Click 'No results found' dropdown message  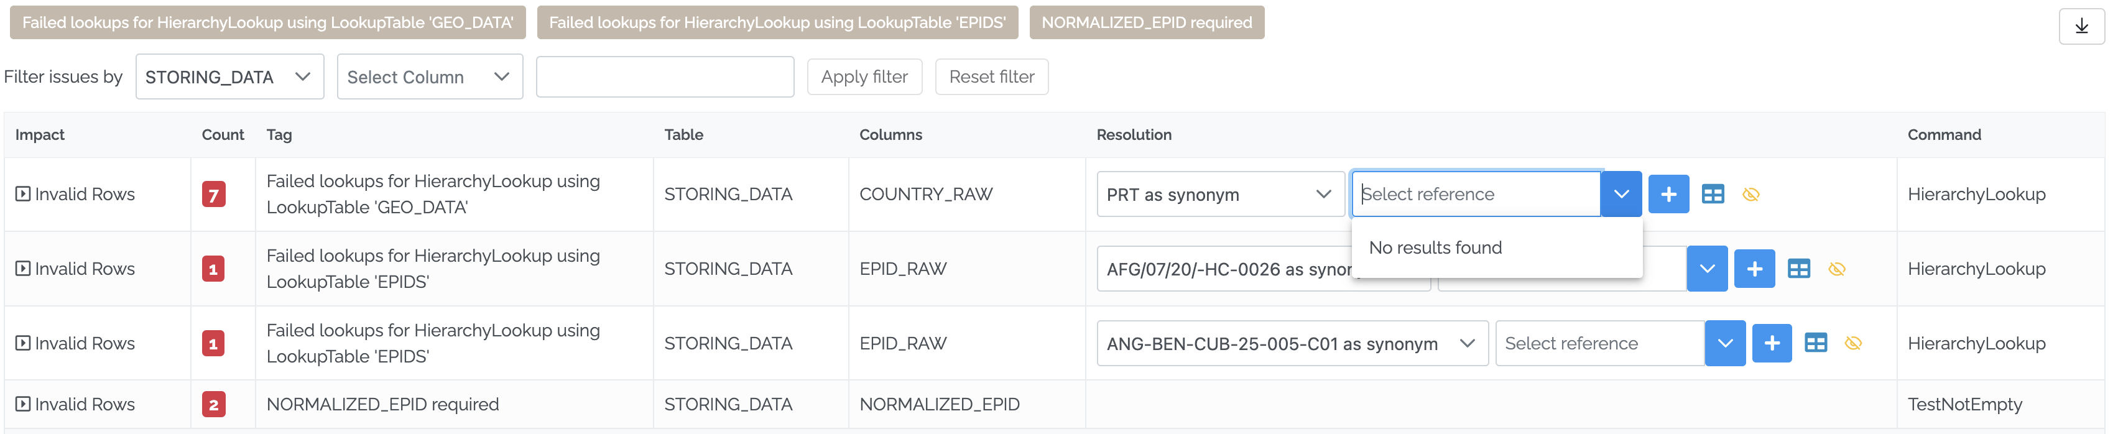pyautogui.click(x=1435, y=247)
